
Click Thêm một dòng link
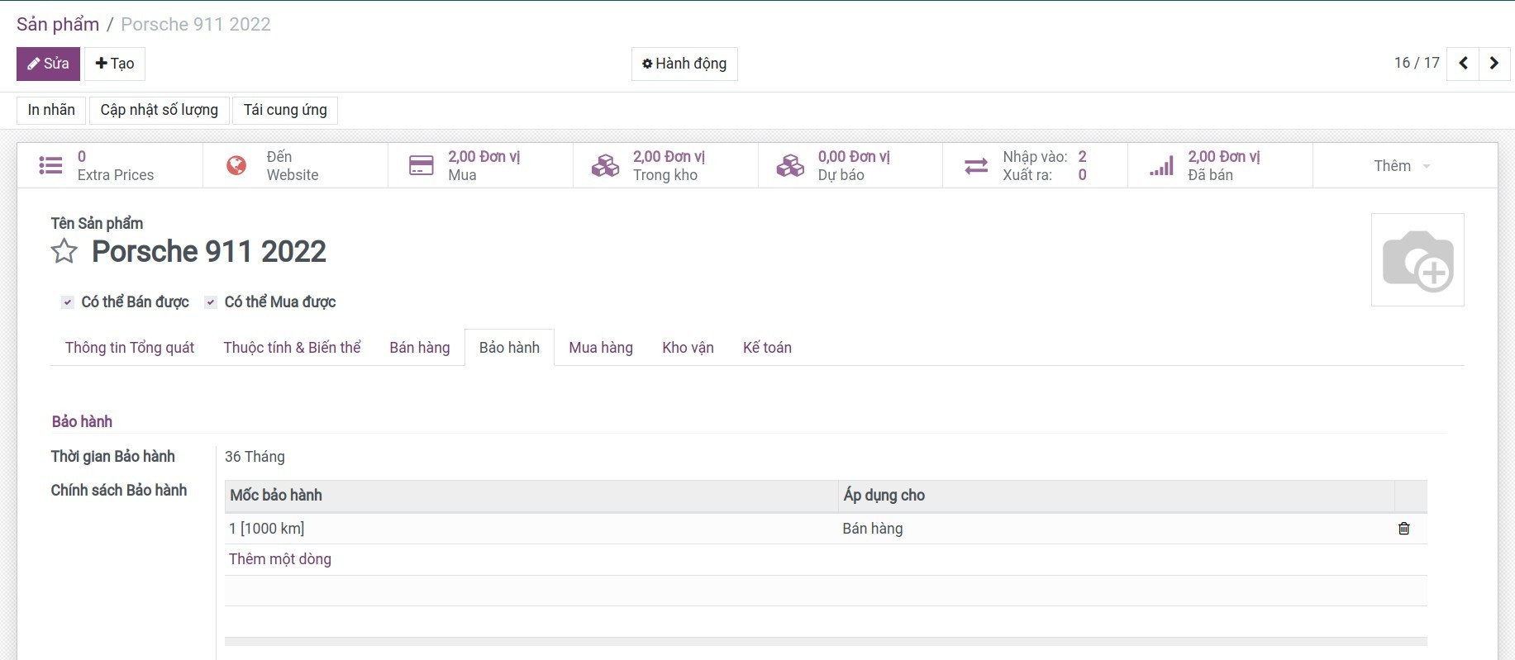point(280,559)
